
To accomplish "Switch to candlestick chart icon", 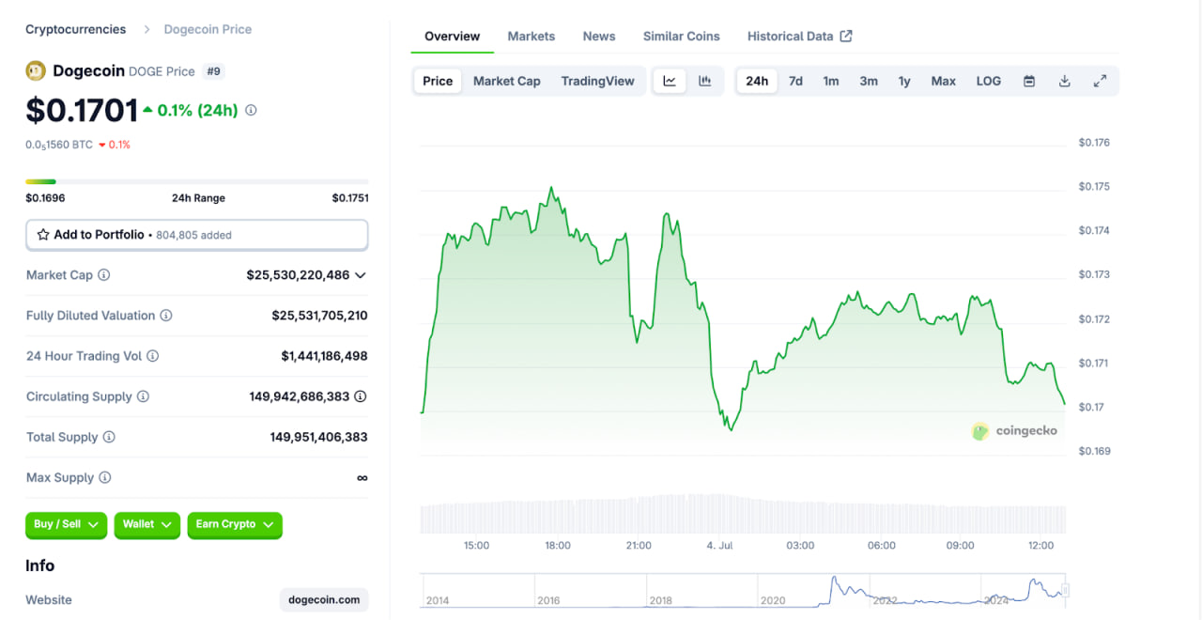I will click(x=704, y=81).
